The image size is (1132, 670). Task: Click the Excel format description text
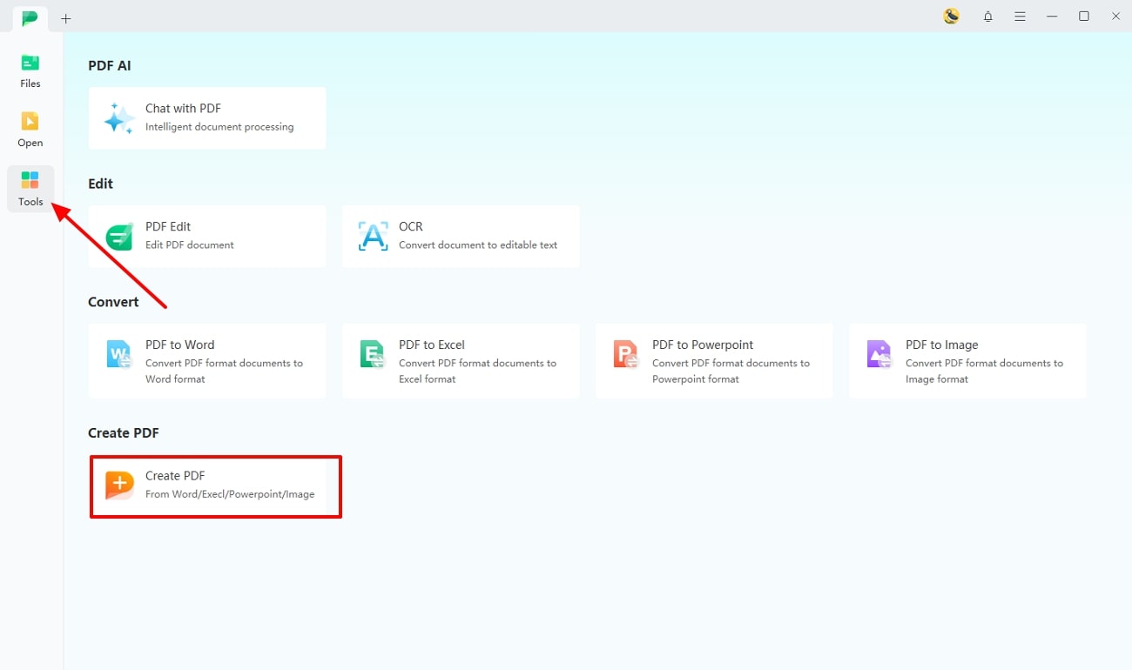point(477,372)
